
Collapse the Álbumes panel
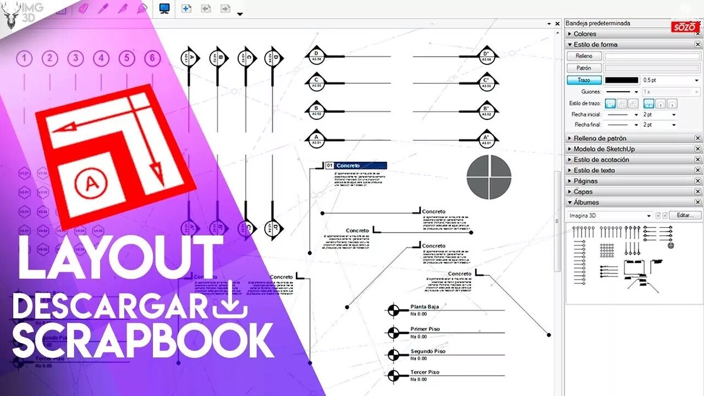click(x=570, y=202)
